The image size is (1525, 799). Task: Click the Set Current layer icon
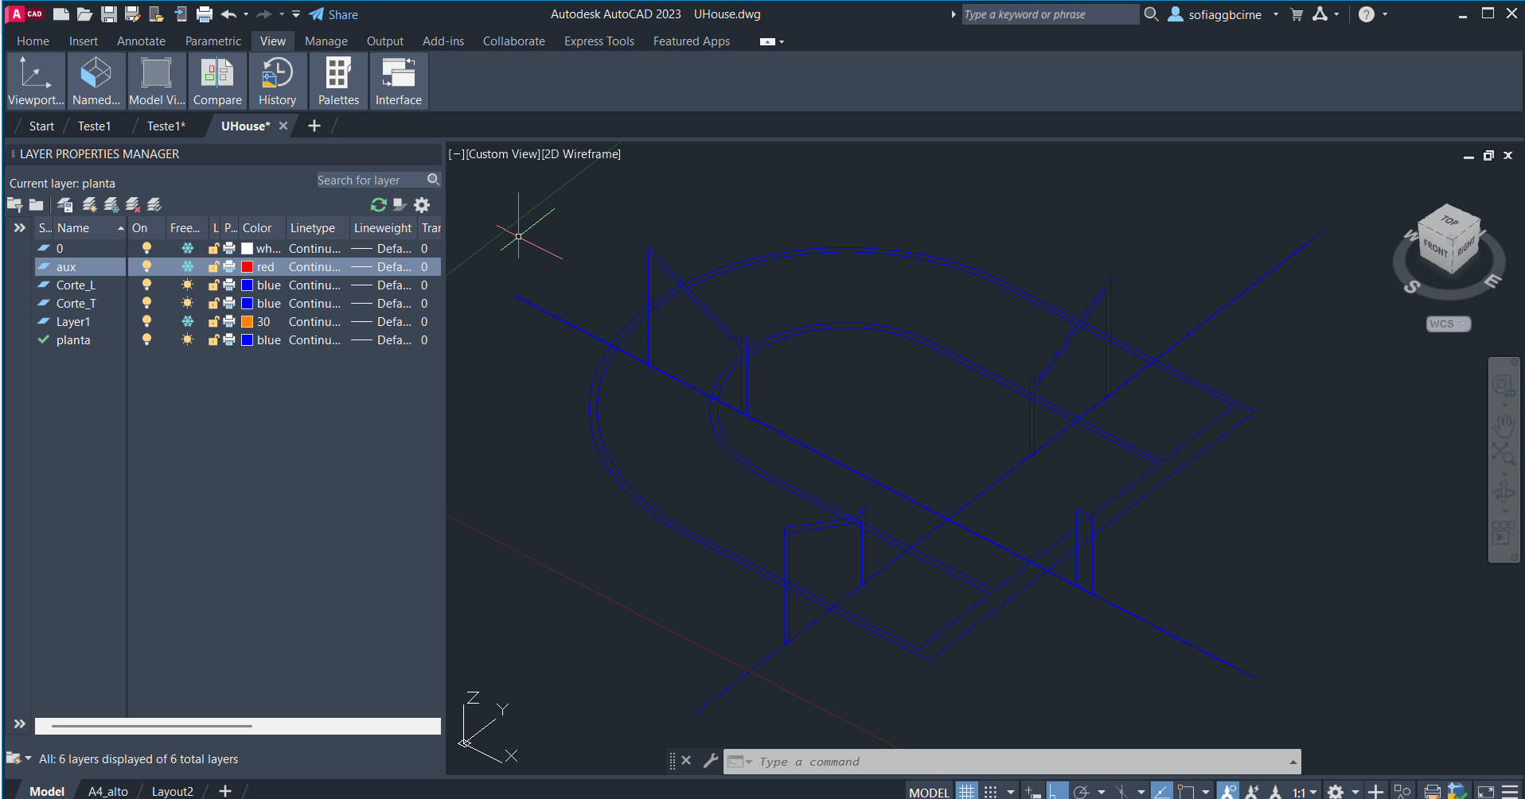click(154, 205)
